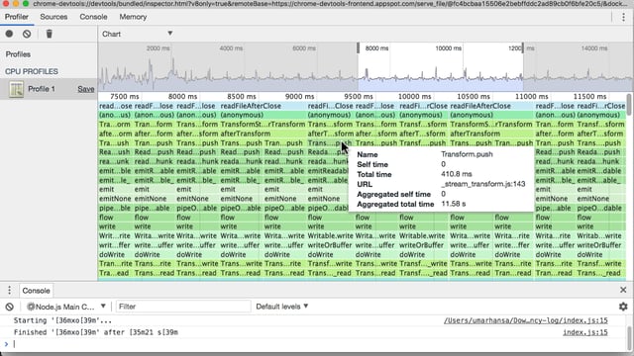The width and height of the screenshot is (634, 356).
Task: Select the wide readFileAfterClose block near 8500 ms
Action: [263, 106]
